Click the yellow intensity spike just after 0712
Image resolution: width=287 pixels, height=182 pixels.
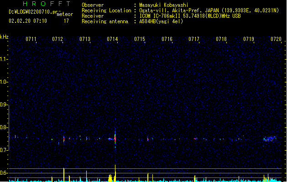point(64,175)
